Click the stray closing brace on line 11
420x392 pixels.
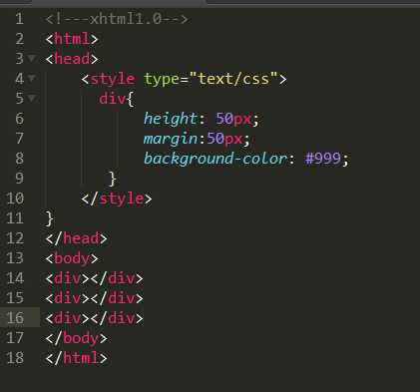50,218
